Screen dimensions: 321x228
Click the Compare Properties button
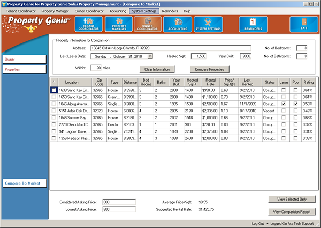coord(209,69)
